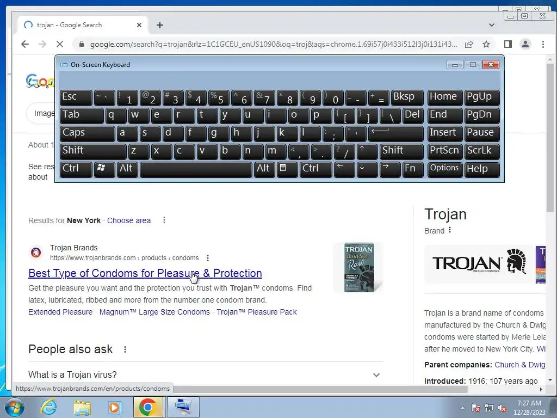Viewport: 557px width, 418px height.
Task: Click the Bksp key
Action: tap(407, 98)
